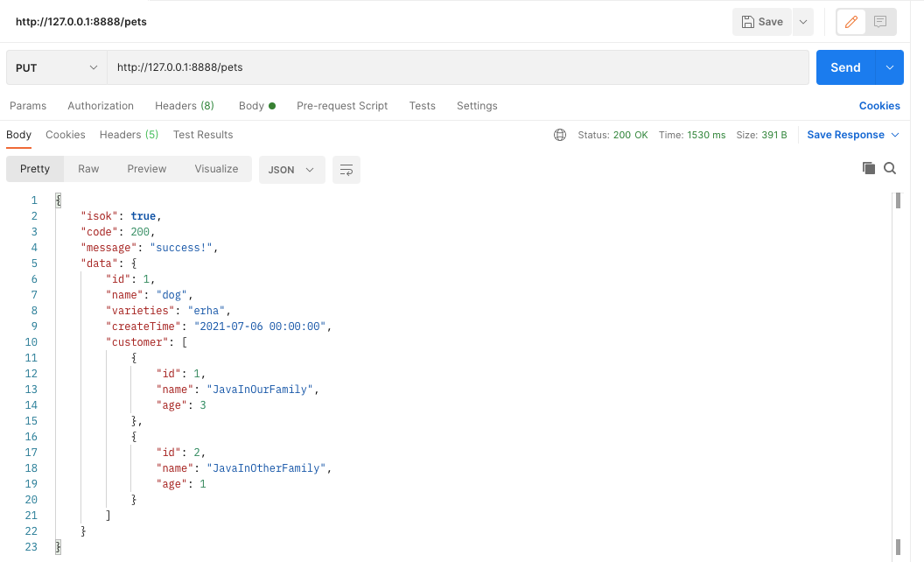Copy response with the copy icon

pyautogui.click(x=869, y=168)
